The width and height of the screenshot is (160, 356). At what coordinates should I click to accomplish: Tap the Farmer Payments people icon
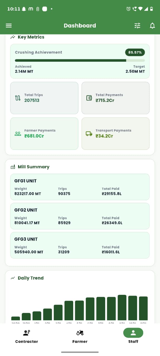[x=18, y=133]
